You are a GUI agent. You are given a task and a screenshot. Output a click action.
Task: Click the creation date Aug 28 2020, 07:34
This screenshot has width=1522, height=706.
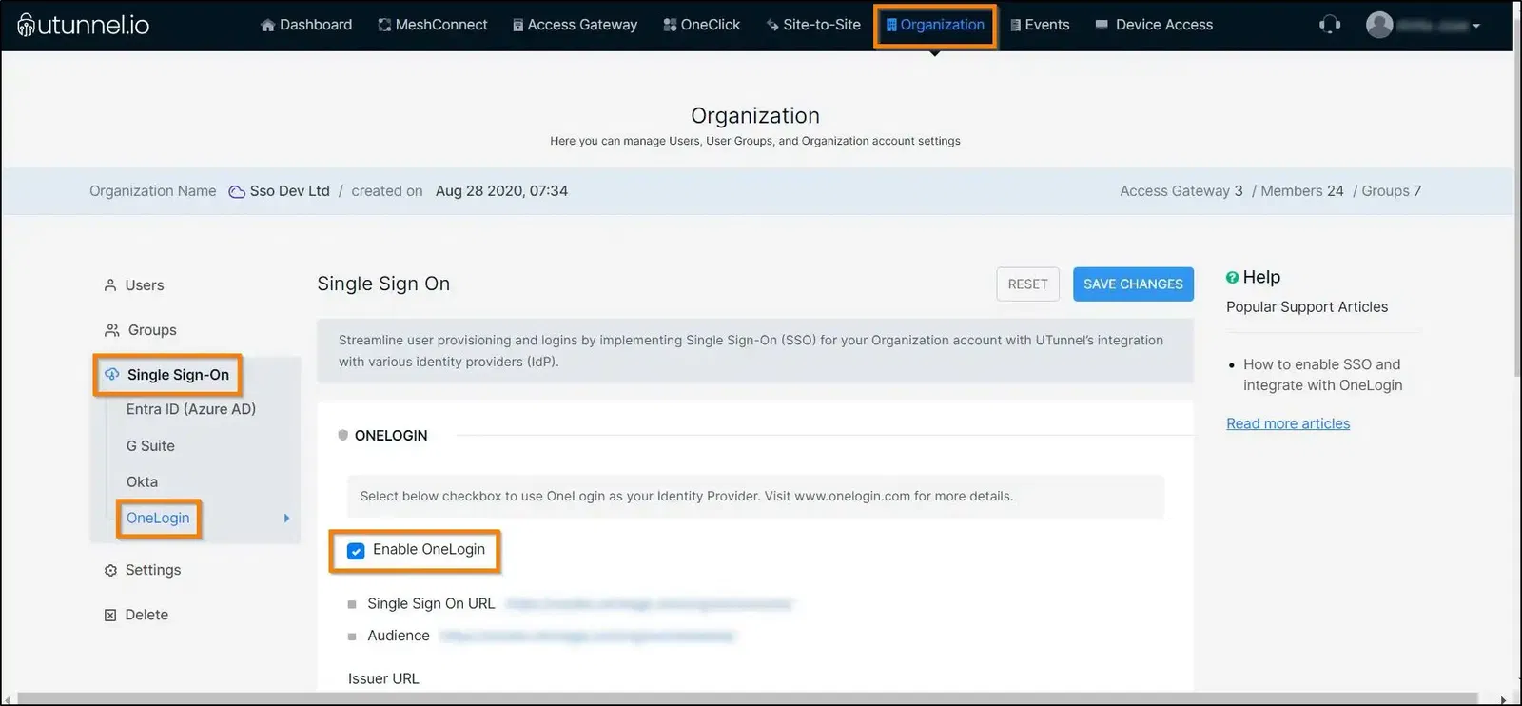click(501, 191)
